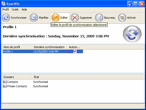Click the 11/15/2009 3:06 PM cell
Viewport: 146px width, 110px height.
click(46, 51)
